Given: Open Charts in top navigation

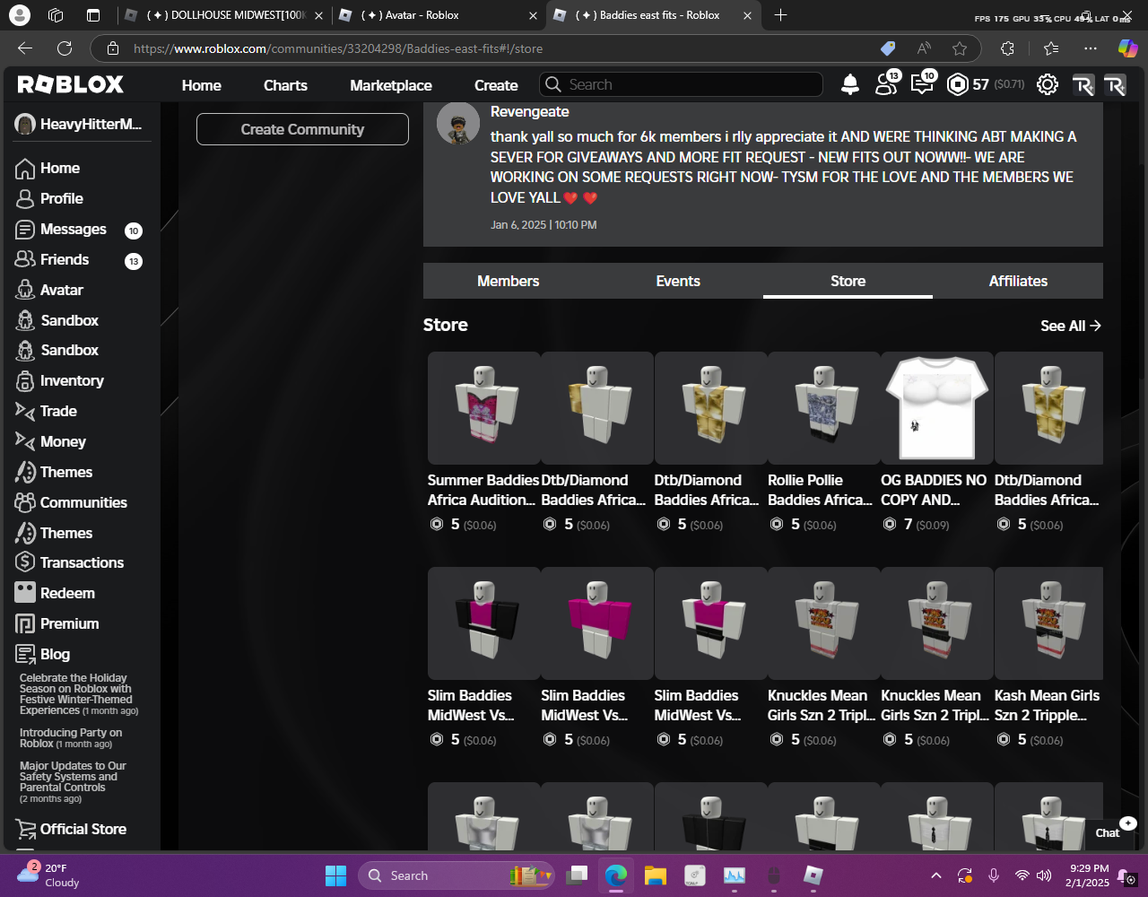Looking at the screenshot, I should click(285, 85).
